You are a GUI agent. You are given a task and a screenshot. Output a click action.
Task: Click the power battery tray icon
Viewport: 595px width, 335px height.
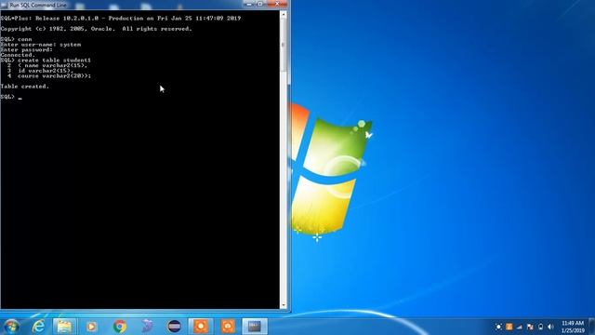tap(540, 327)
